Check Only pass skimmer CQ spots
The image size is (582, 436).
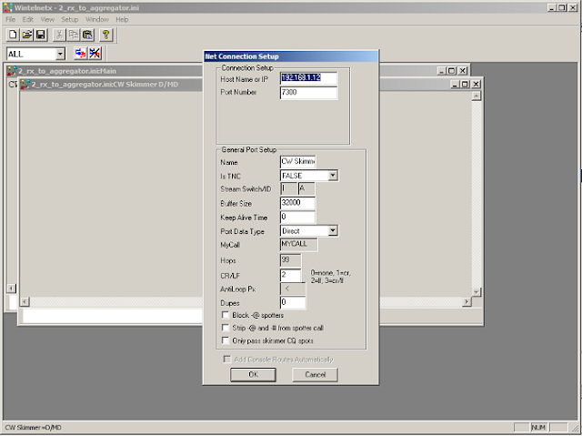tap(226, 340)
